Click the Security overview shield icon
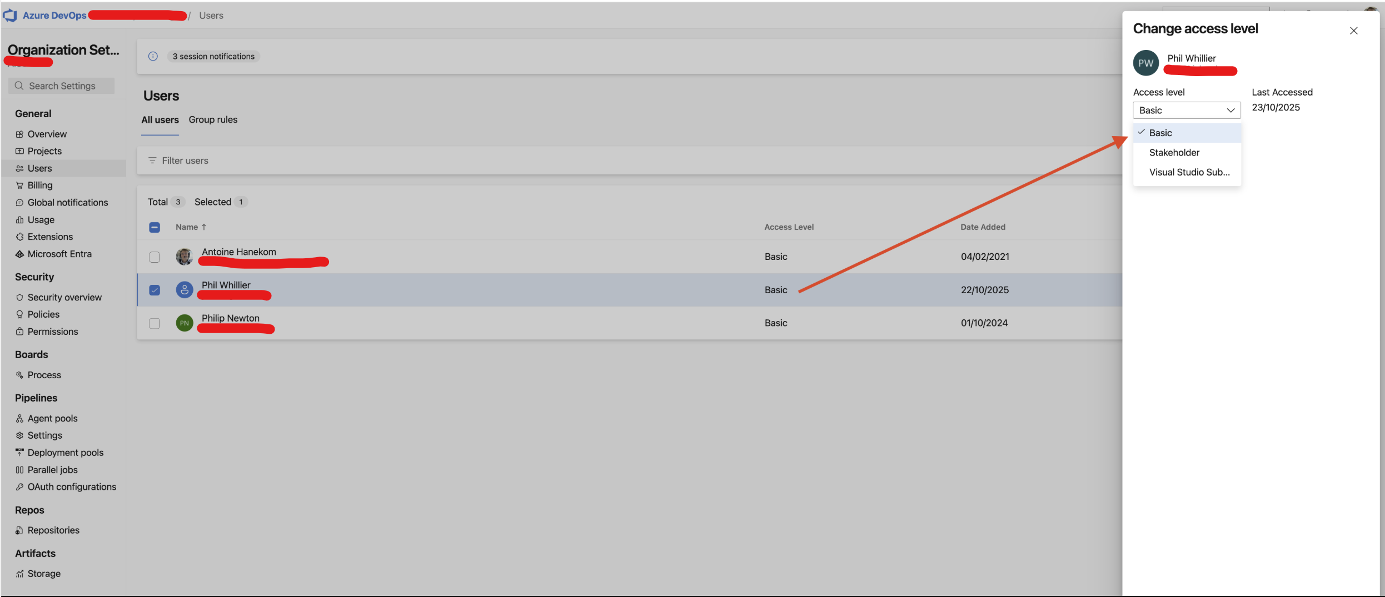This screenshot has width=1385, height=597. pos(19,298)
